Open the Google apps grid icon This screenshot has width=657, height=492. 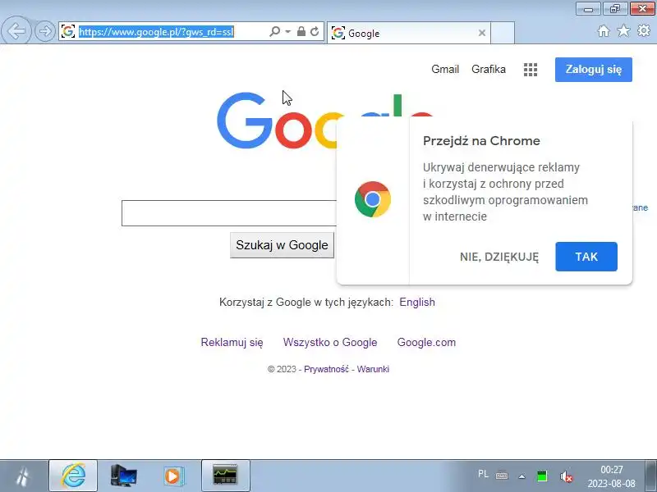coord(531,70)
